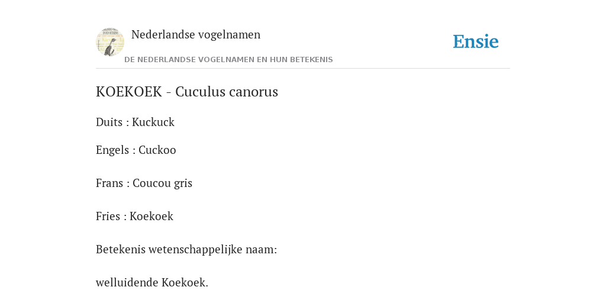This screenshot has height=303, width=606.
Task: Click the line Fries : Koekoek
Action: tap(134, 217)
